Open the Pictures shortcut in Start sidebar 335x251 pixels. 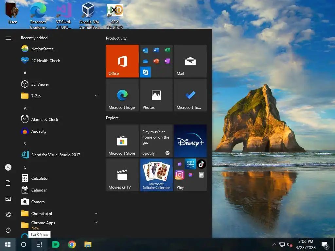[8, 199]
